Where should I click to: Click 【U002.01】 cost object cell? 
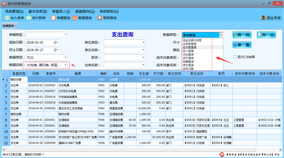(269, 120)
